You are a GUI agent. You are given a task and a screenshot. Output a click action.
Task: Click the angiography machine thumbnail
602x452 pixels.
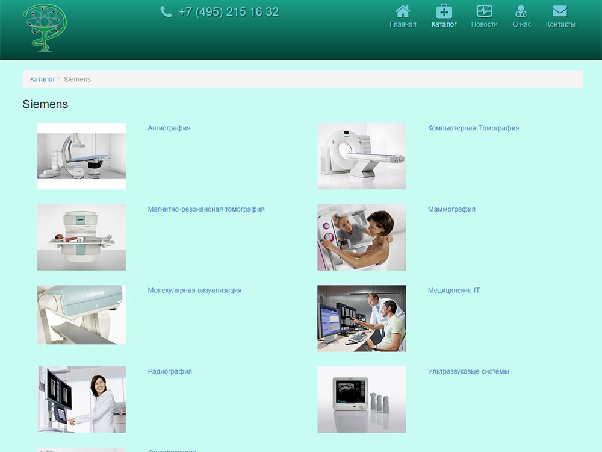coord(81,156)
